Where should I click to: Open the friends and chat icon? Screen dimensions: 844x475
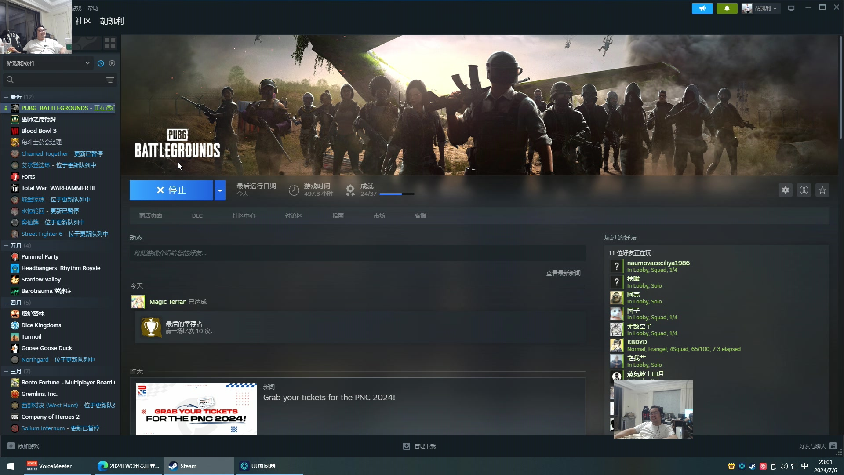[x=833, y=446]
